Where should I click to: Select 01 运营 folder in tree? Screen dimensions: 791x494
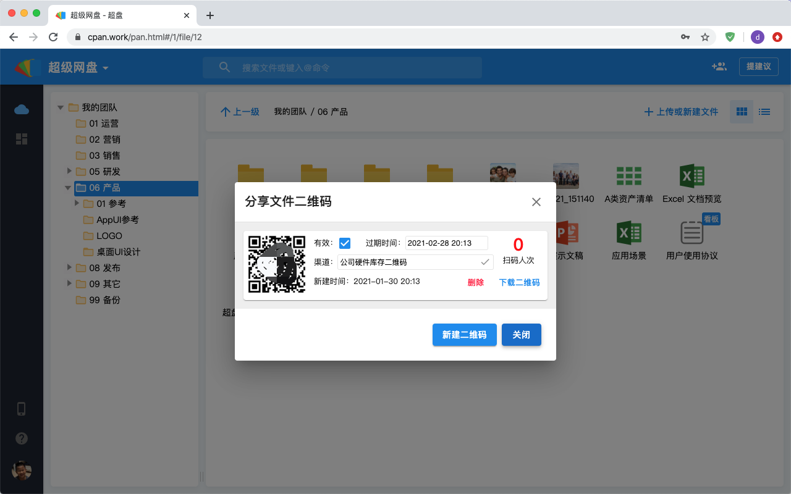103,124
